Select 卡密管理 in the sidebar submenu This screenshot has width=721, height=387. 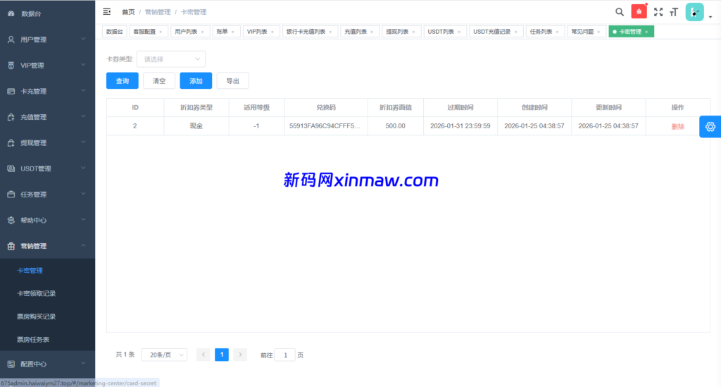click(x=30, y=271)
